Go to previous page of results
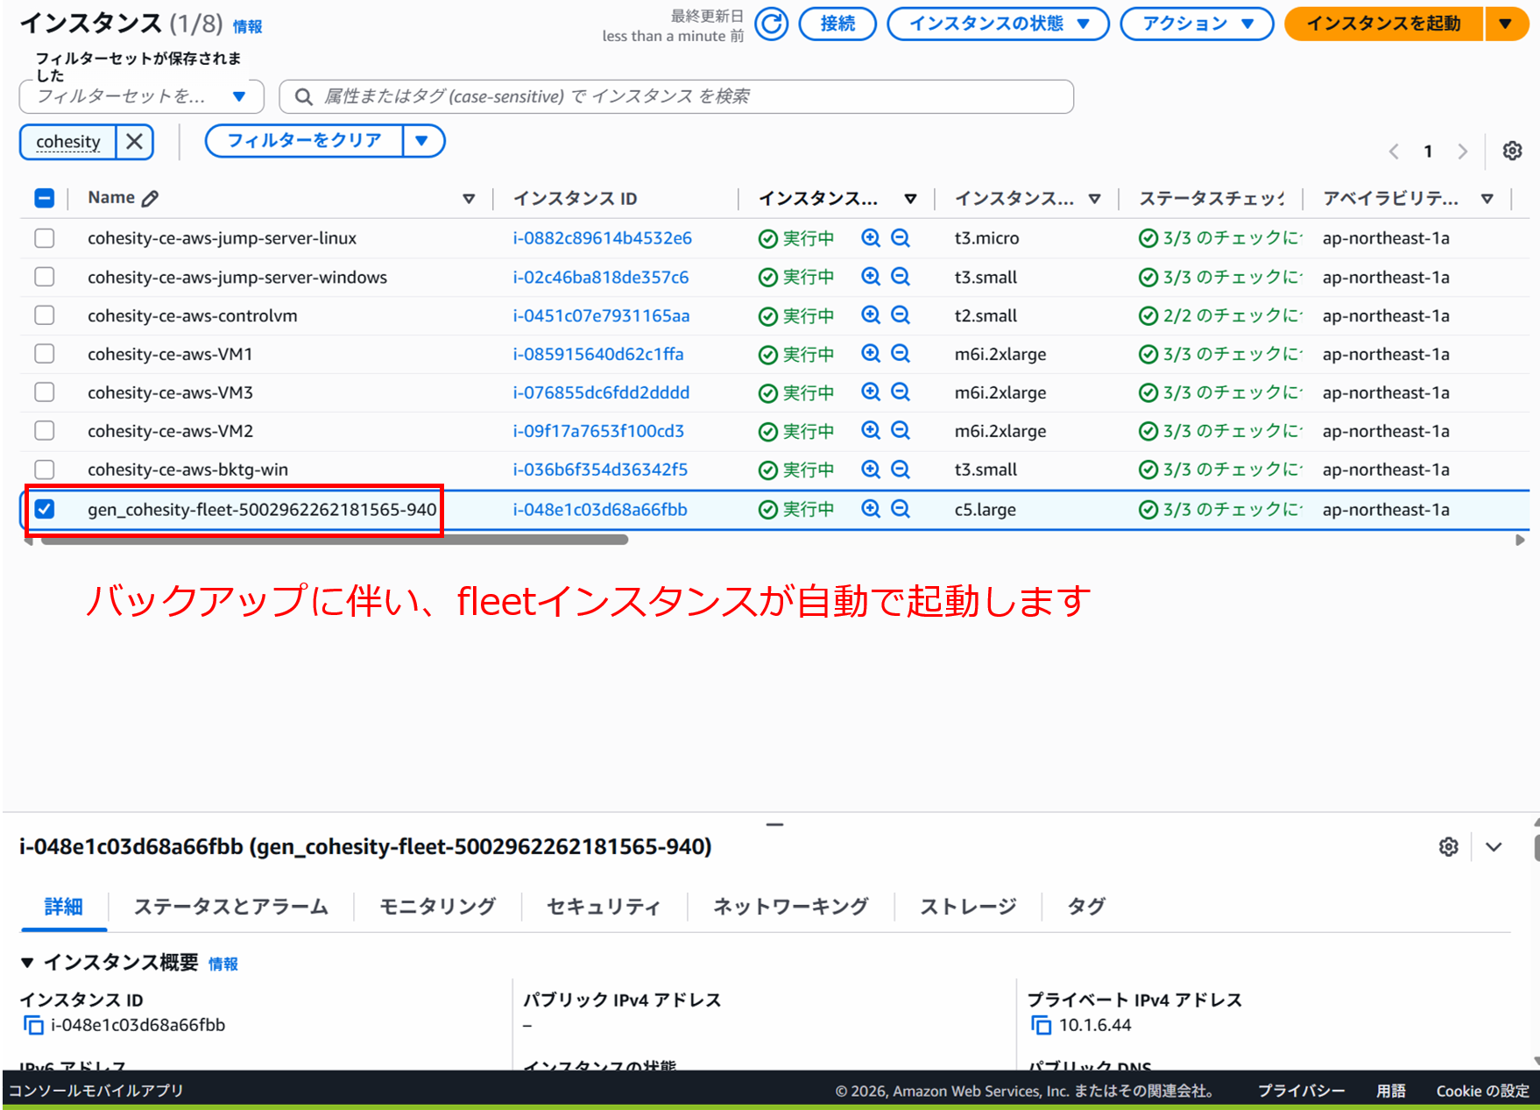 point(1394,152)
